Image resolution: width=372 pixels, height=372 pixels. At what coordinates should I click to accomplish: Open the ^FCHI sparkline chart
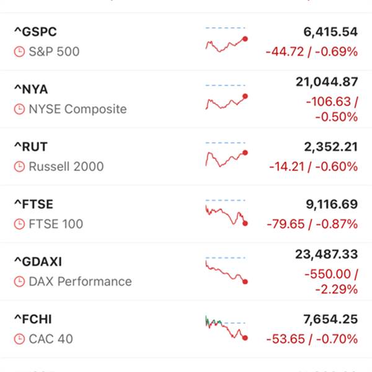226,328
